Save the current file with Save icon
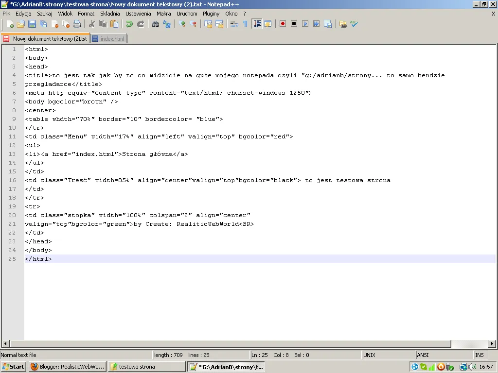This screenshot has width=498, height=373. click(x=32, y=24)
